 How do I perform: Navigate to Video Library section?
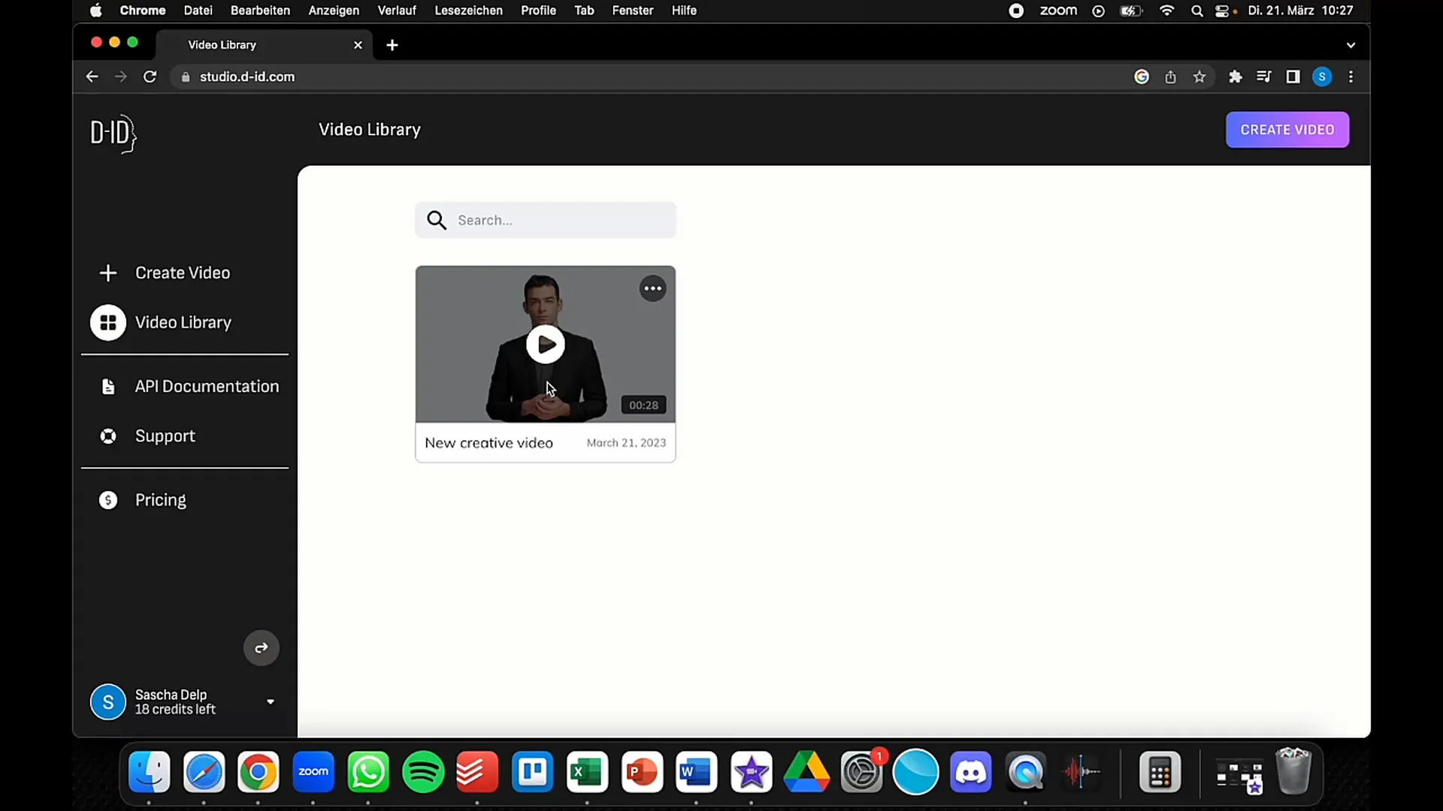[x=183, y=322]
